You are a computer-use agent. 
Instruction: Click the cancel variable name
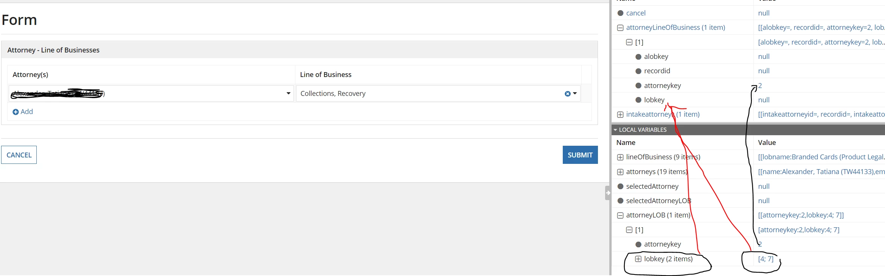coord(636,13)
